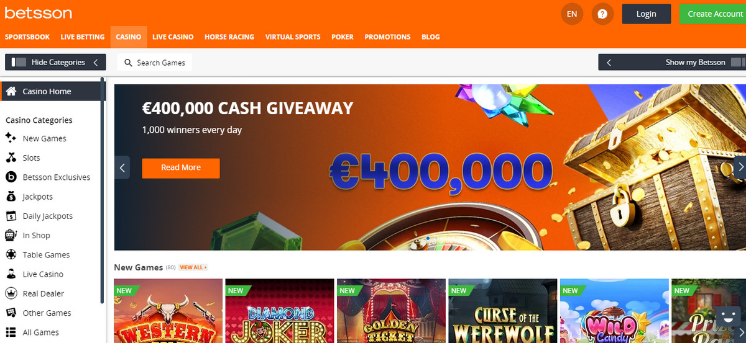Click the Table Games chip icon
The height and width of the screenshot is (343, 746).
pos(11,254)
